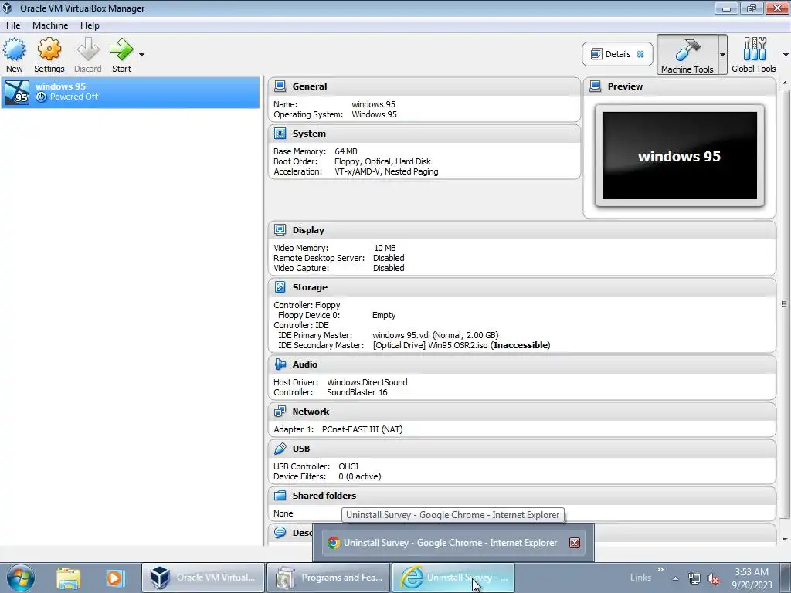791x593 pixels.
Task: Open the Settings gear icon
Action: click(49, 50)
